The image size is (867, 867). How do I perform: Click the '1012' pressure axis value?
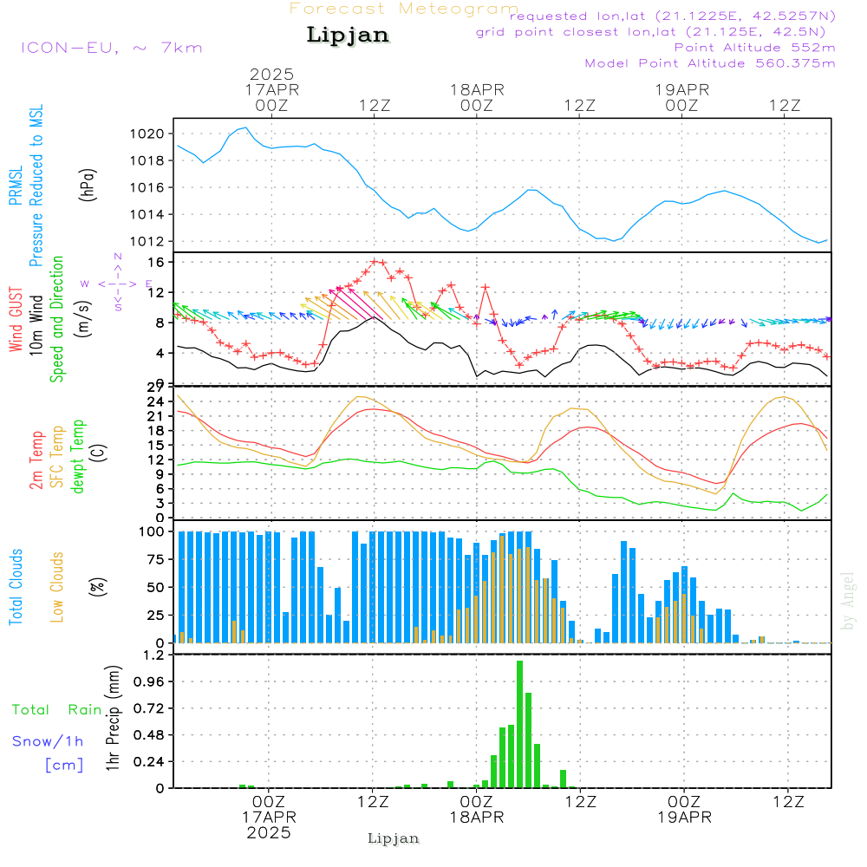coord(147,242)
